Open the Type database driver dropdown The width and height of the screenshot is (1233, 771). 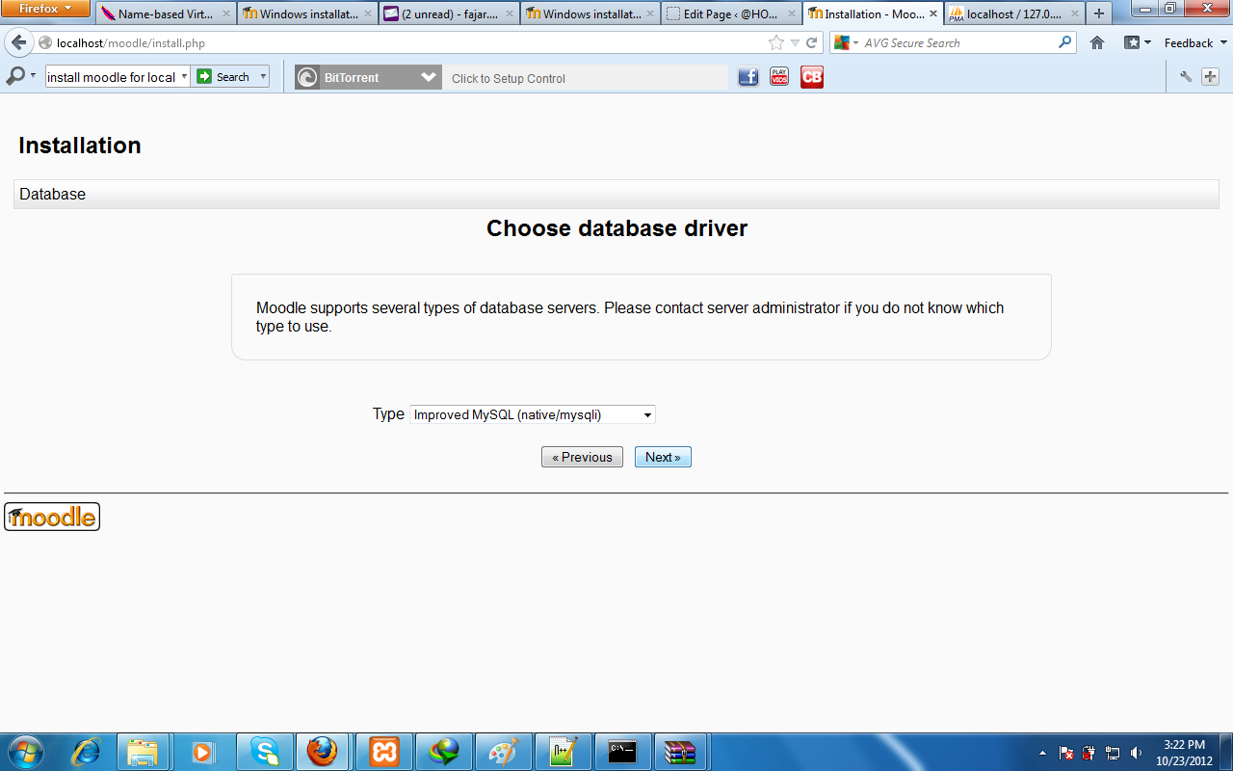pyautogui.click(x=532, y=414)
